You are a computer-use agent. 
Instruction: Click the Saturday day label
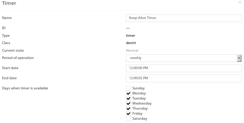tap(140, 119)
